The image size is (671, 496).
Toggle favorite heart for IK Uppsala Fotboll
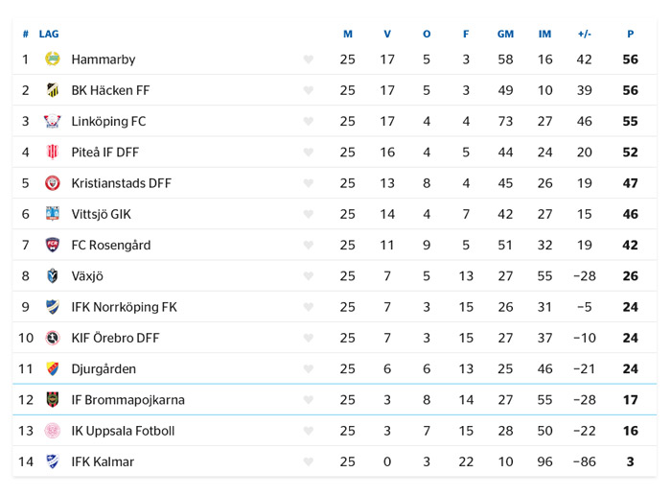308,431
